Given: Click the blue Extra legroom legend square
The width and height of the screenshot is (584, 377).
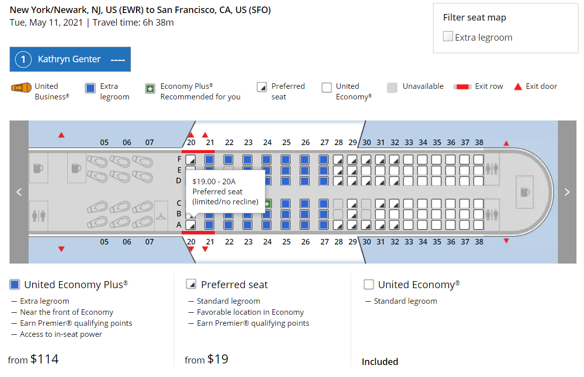Looking at the screenshot, I should click(90, 88).
